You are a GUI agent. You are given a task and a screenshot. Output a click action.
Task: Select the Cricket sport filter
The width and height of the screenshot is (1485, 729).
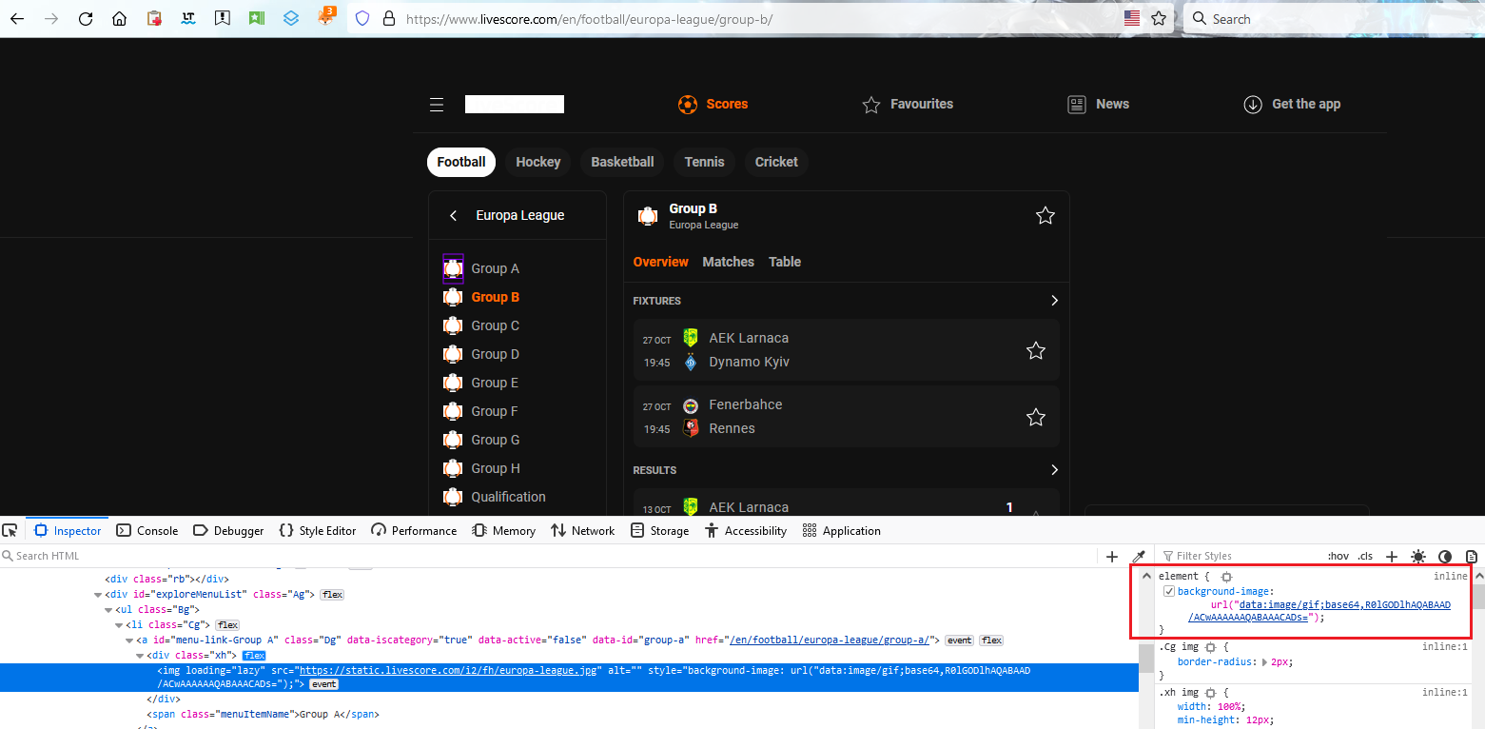[x=776, y=162]
